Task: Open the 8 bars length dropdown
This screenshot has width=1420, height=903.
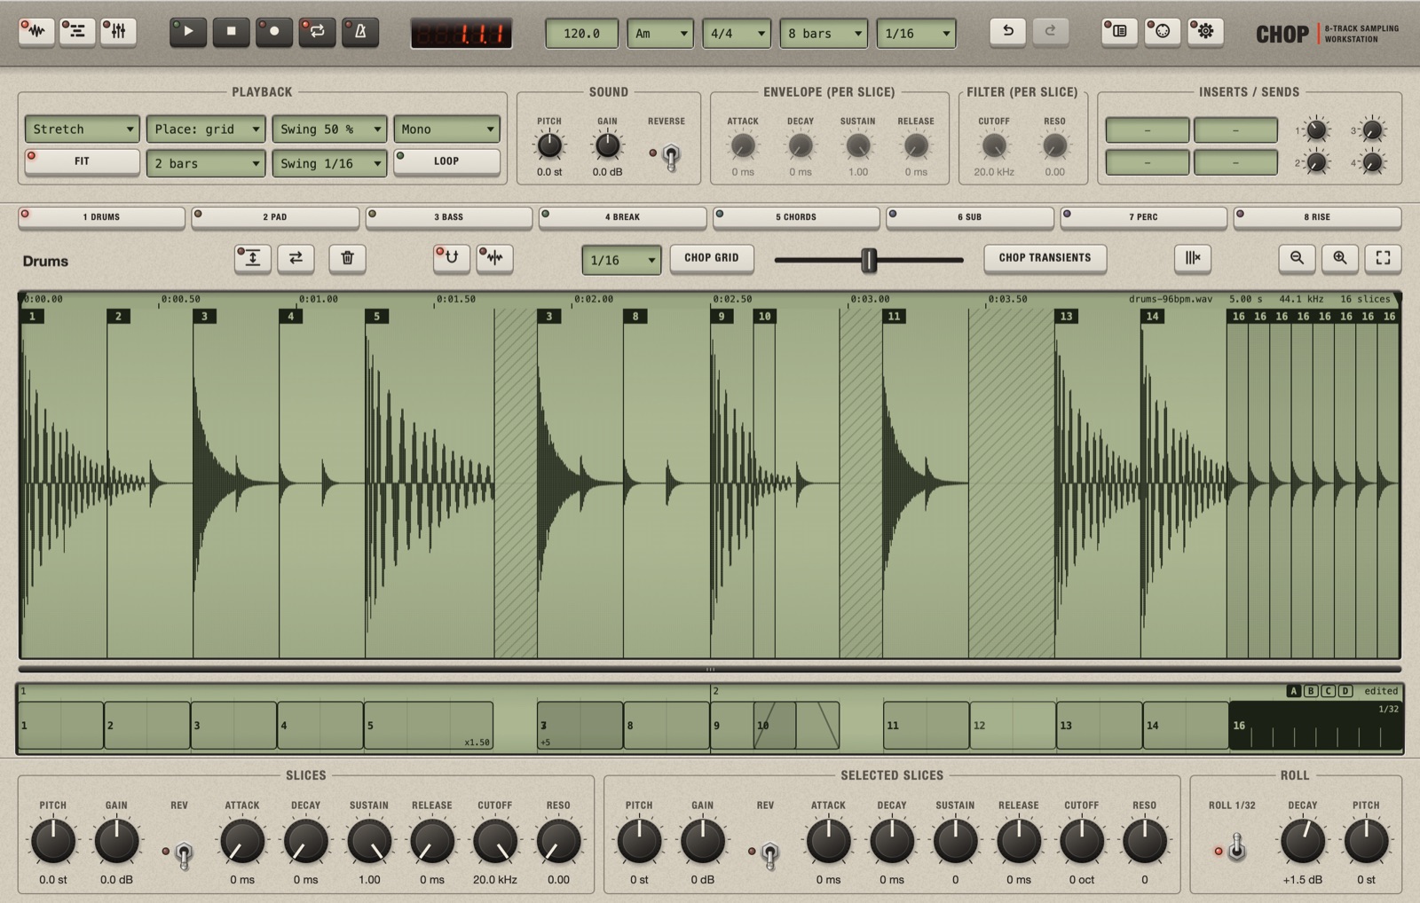Action: click(824, 34)
